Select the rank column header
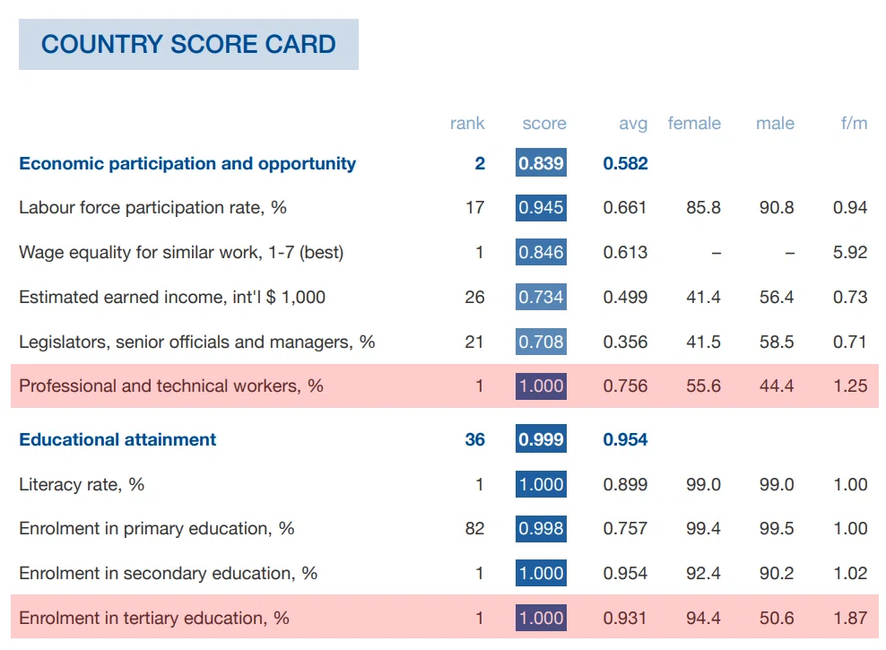Viewport: 886px width, 650px height. (467, 123)
